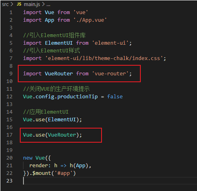Click the //引入ElementUI组件库 comment
The image size is (197, 191).
(x=54, y=35)
